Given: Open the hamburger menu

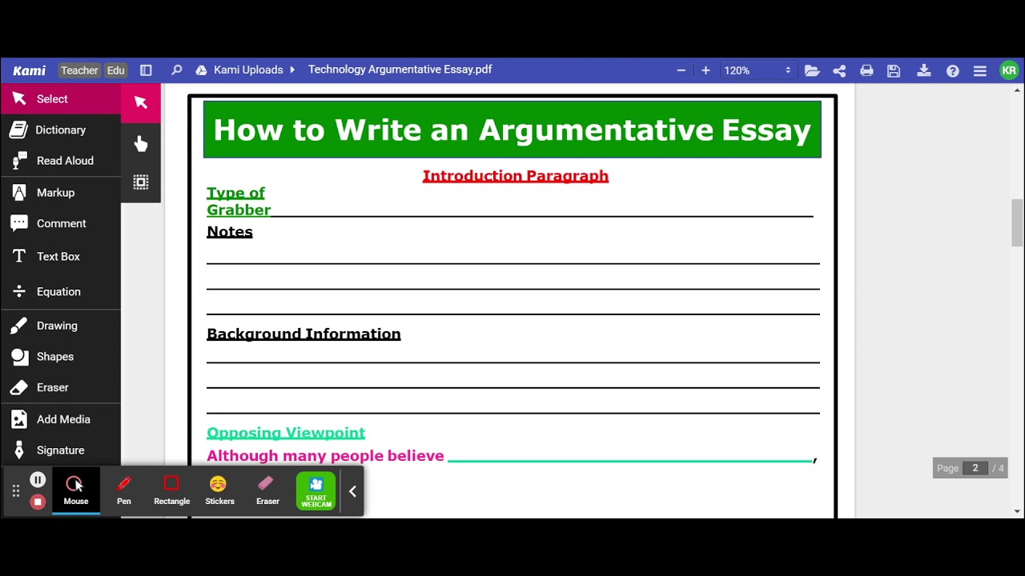Looking at the screenshot, I should tap(979, 70).
